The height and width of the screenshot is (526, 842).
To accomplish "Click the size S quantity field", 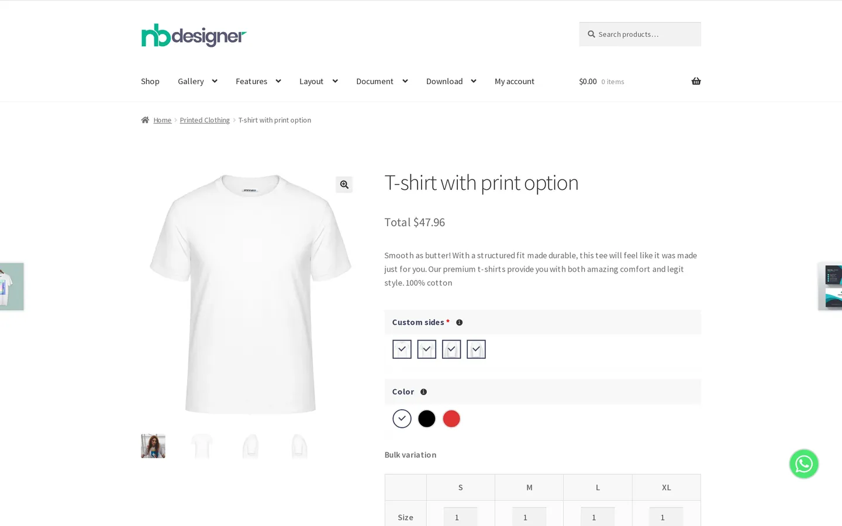I will coord(460,517).
